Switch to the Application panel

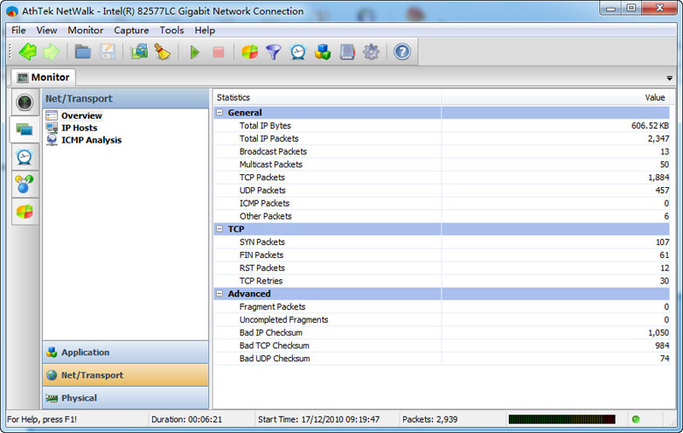click(x=126, y=352)
